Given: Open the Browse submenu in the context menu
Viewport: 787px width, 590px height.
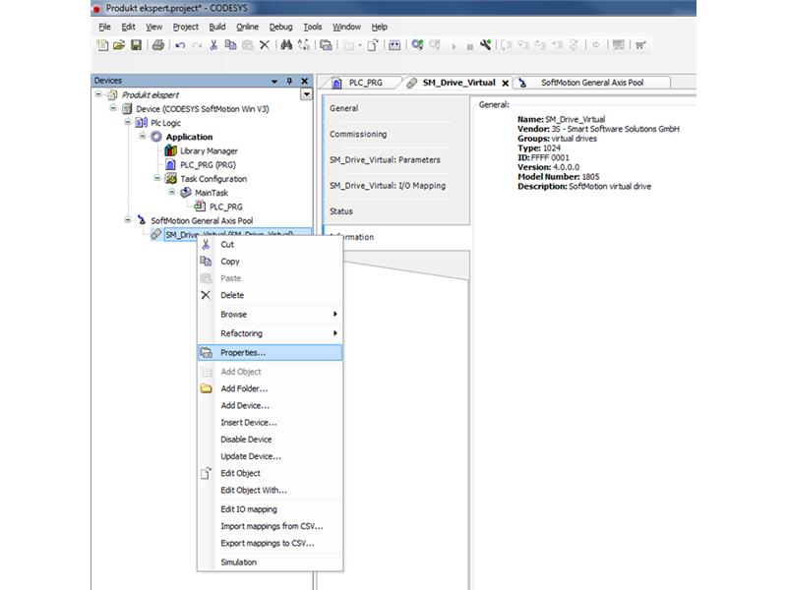Looking at the screenshot, I should click(270, 314).
